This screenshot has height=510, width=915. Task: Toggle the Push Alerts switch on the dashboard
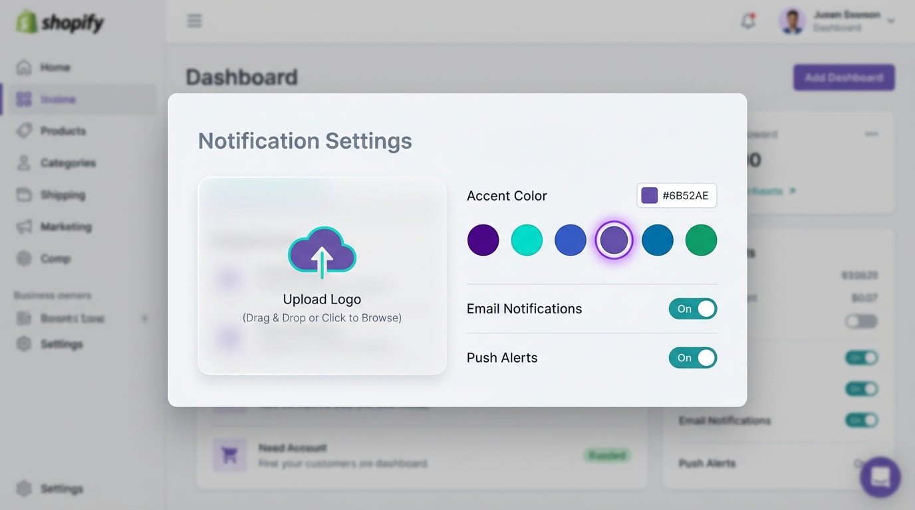[x=861, y=464]
